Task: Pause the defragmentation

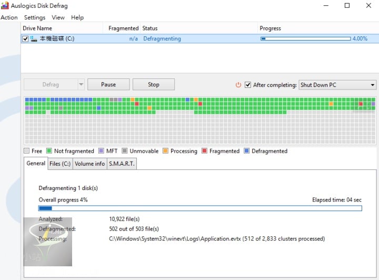Action: [x=108, y=84]
